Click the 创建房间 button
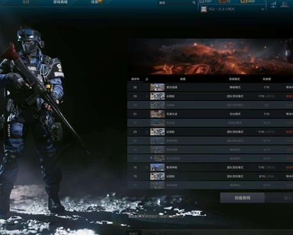This screenshot has height=235, width=293. click(242, 198)
